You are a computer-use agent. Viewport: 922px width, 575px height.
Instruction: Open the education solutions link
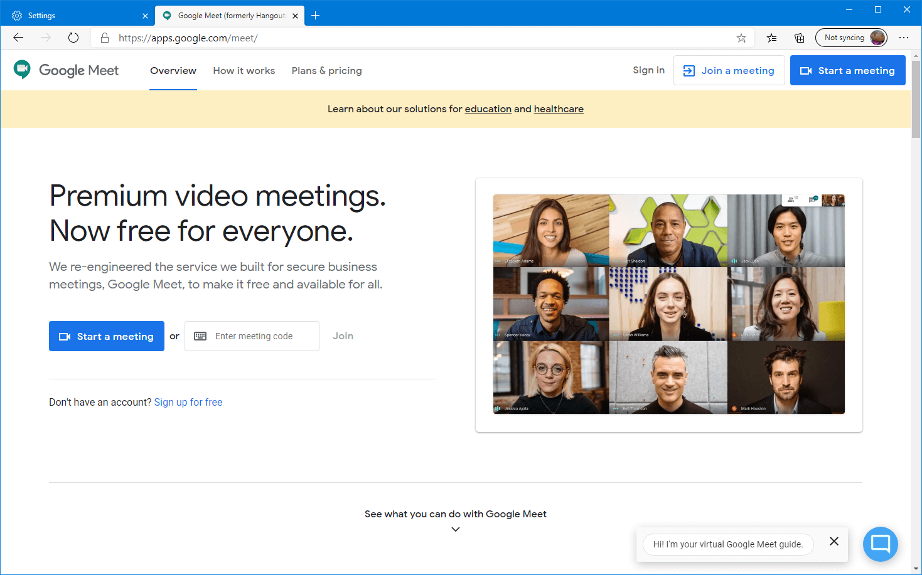[x=488, y=109]
